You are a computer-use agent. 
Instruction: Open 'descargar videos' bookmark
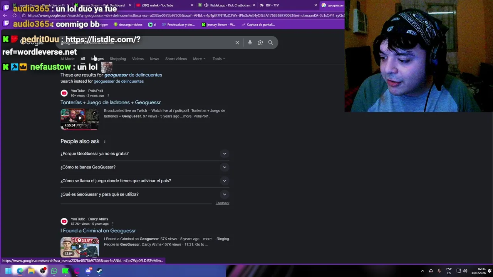128,25
